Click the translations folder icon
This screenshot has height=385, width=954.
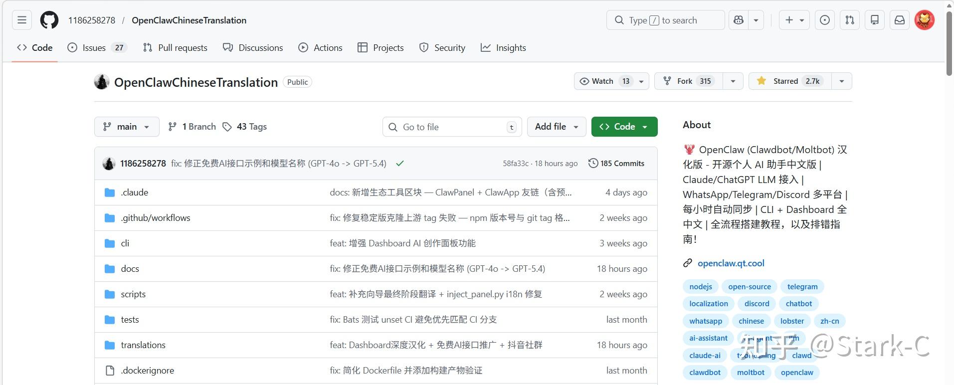pyautogui.click(x=110, y=345)
